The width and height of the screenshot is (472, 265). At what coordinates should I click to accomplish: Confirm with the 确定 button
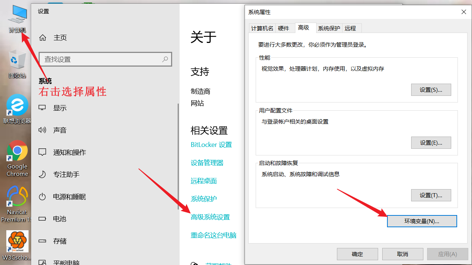[x=357, y=254]
